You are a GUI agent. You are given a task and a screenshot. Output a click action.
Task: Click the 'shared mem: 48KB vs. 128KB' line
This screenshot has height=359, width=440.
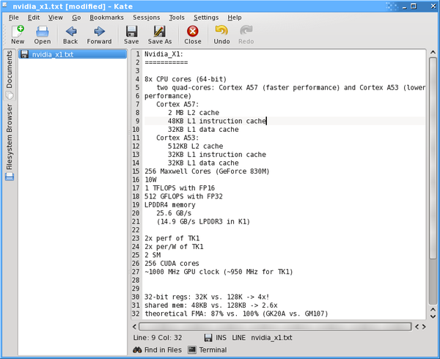(x=211, y=306)
